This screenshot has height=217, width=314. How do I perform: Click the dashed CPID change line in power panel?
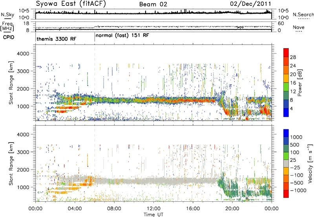click(x=95, y=83)
